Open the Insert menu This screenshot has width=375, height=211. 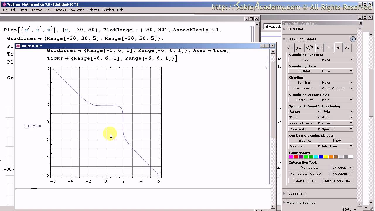point(24,10)
